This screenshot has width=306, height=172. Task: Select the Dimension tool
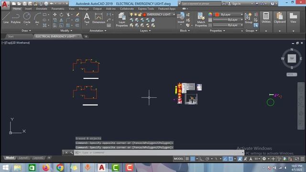(99, 18)
